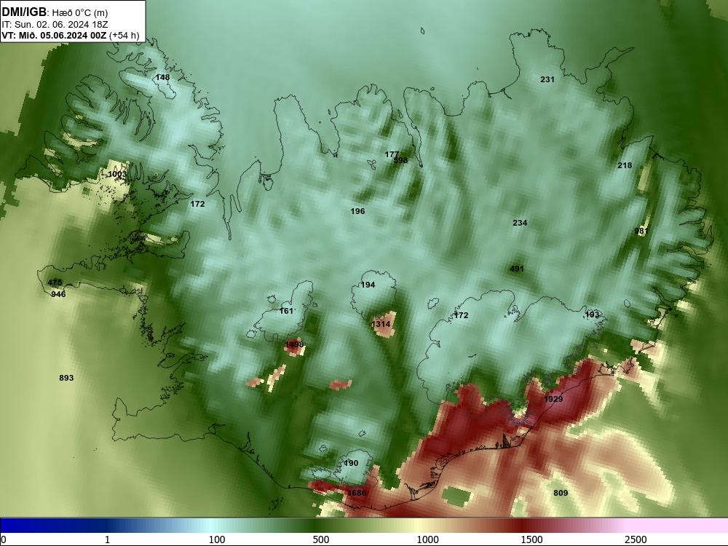Click the map value 1686
Screen dimensions: 728x546
pos(357,493)
